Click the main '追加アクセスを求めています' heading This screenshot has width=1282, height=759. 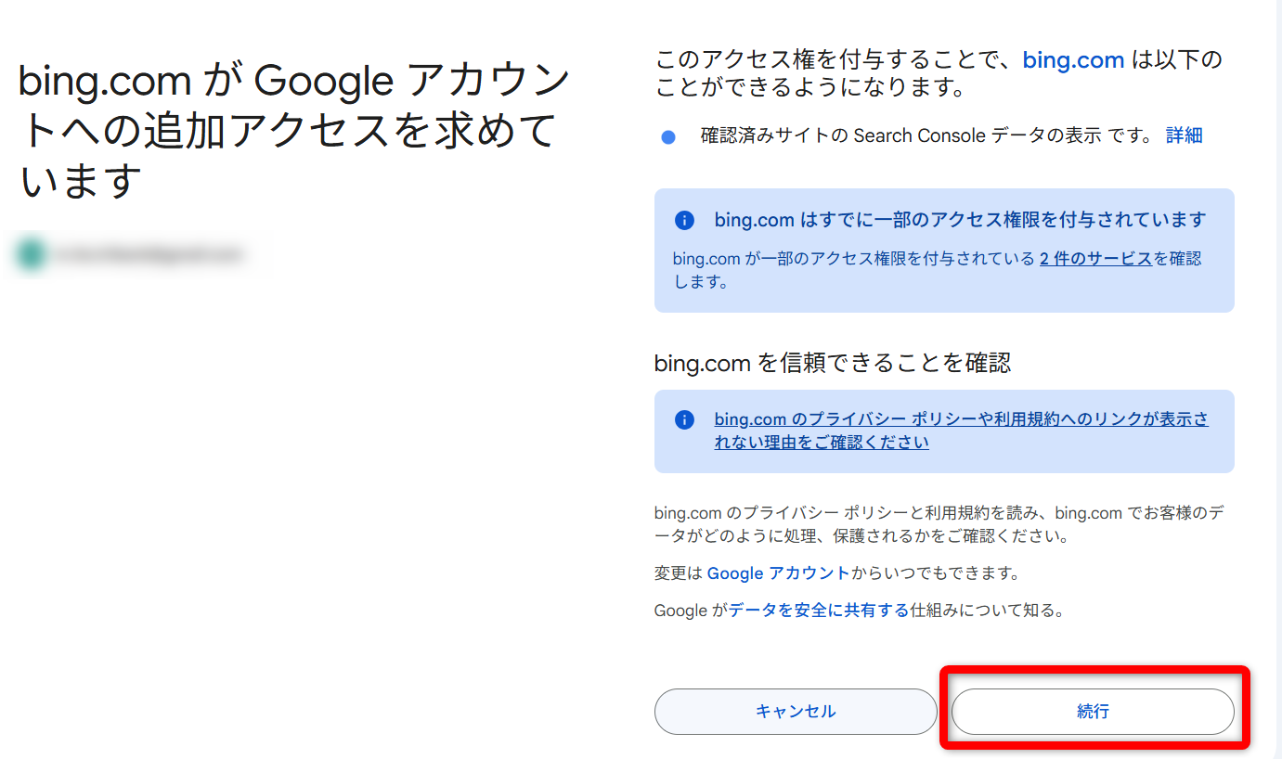click(288, 130)
